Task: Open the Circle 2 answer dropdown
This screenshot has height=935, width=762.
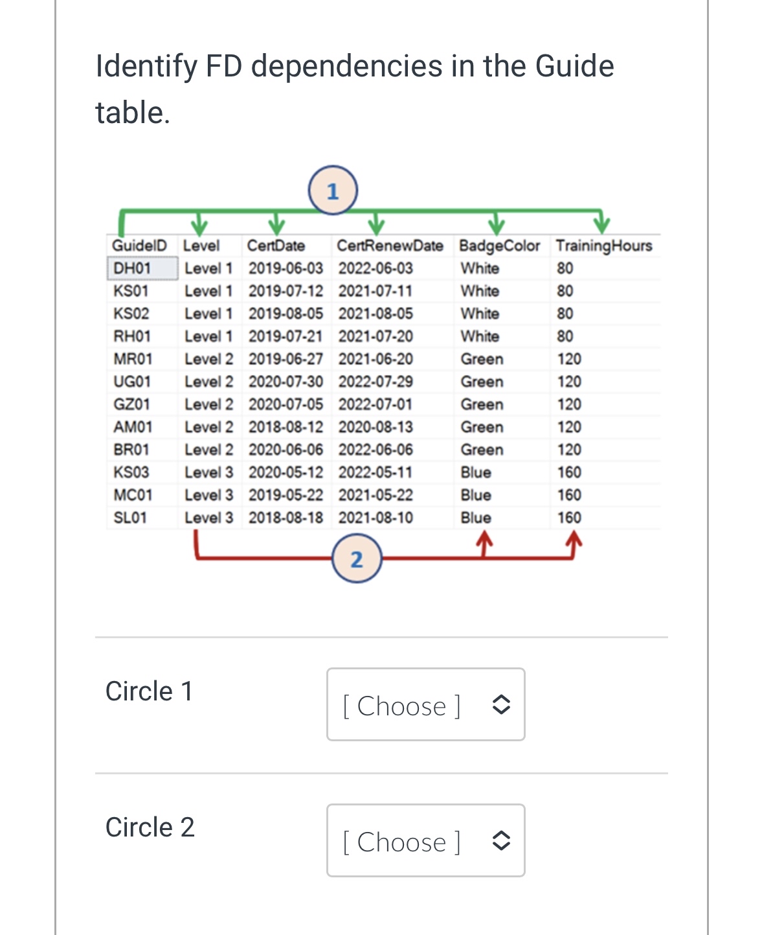Action: click(425, 840)
